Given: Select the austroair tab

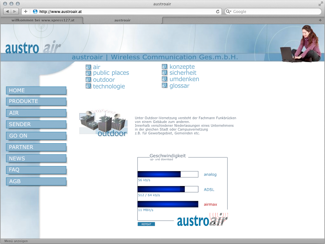Looking at the screenshot, I should point(123,20).
